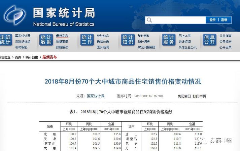Click the National Bureau of Statistics logo emblem

(x=15, y=15)
